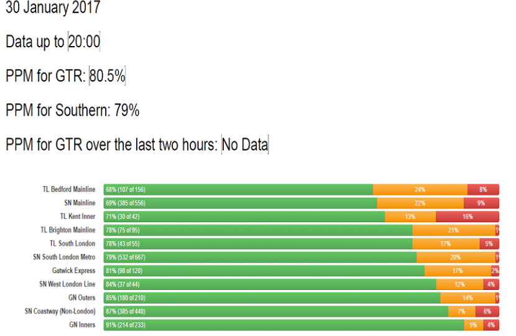Click the SN West London Line label
Image resolution: width=516 pixels, height=336 pixels.
pyautogui.click(x=67, y=284)
